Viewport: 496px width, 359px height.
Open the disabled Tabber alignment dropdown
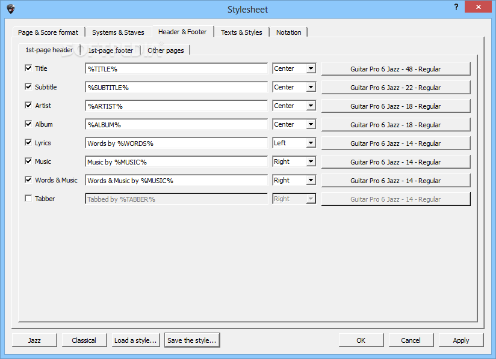(x=294, y=199)
